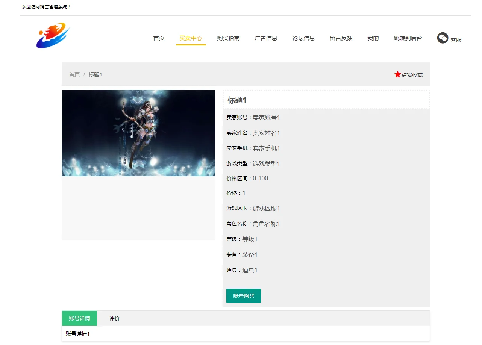The image size is (482, 345).
Task: Open the 首页 navigation menu item
Action: click(x=159, y=38)
